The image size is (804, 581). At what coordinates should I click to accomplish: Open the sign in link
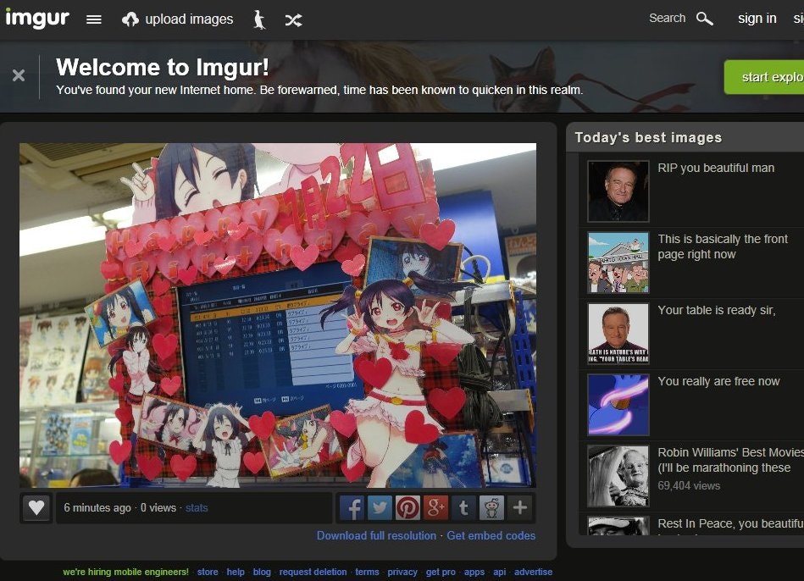point(757,19)
